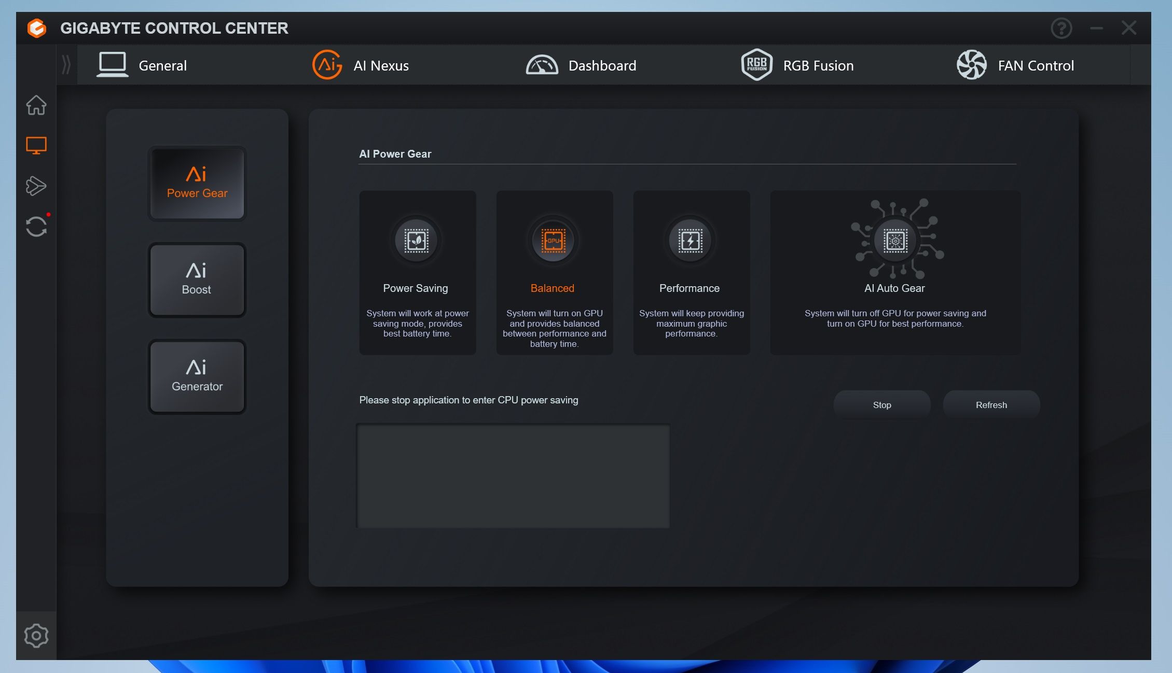Choose the AI Auto Gear mode

pos(895,273)
